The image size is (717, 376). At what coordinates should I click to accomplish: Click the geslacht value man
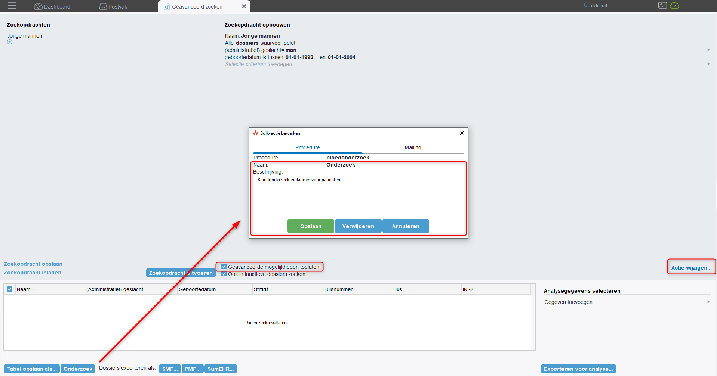click(x=291, y=50)
